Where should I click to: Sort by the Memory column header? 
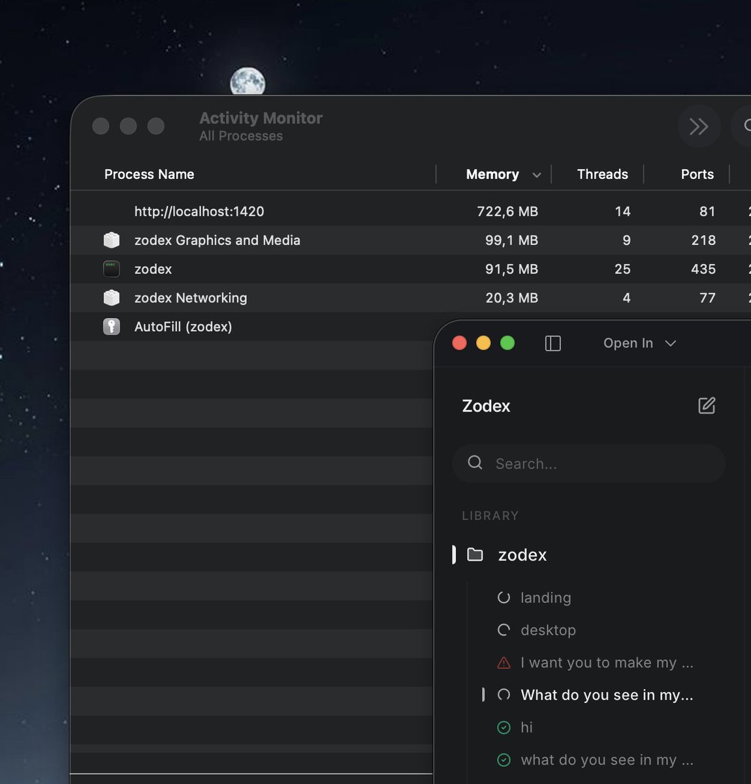[492, 174]
